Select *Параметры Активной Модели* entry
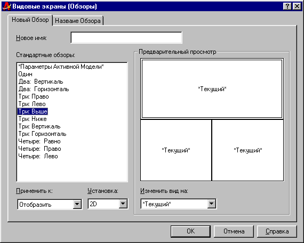 [x=61, y=67]
